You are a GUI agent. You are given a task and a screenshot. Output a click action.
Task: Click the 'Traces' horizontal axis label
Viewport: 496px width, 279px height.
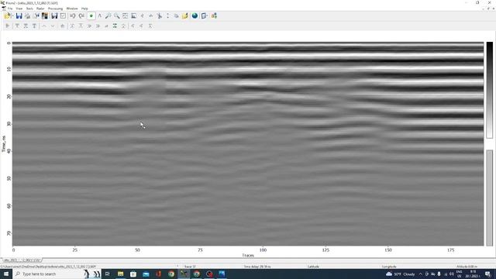[248, 255]
